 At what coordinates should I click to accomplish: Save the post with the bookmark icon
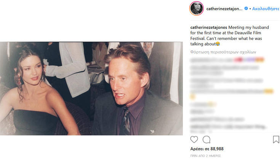pyautogui.click(x=276, y=139)
